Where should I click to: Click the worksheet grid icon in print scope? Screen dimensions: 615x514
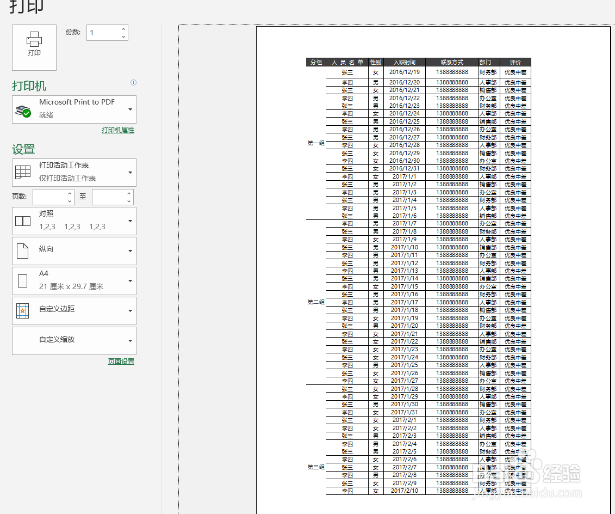pos(23,172)
